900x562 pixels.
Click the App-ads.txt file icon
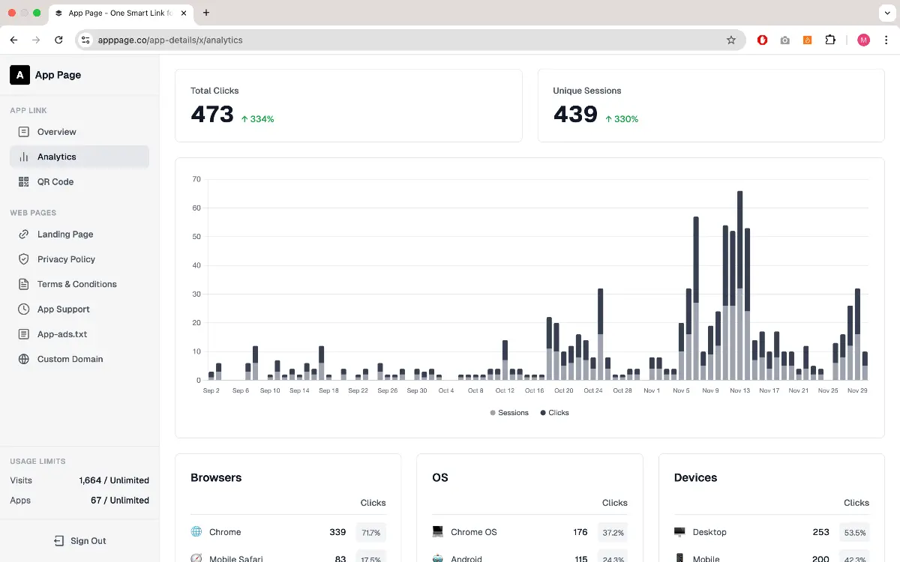[23, 334]
